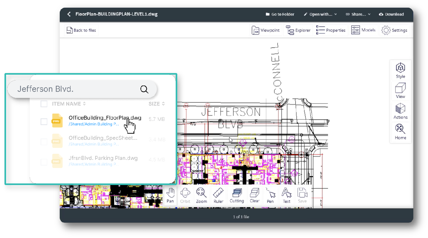Pick the Ruler measuring tool
Screen dimensions: 428x238
click(218, 195)
